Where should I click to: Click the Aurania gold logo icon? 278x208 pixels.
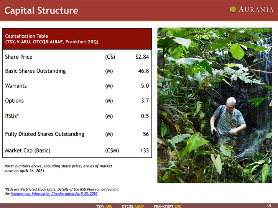233,10
